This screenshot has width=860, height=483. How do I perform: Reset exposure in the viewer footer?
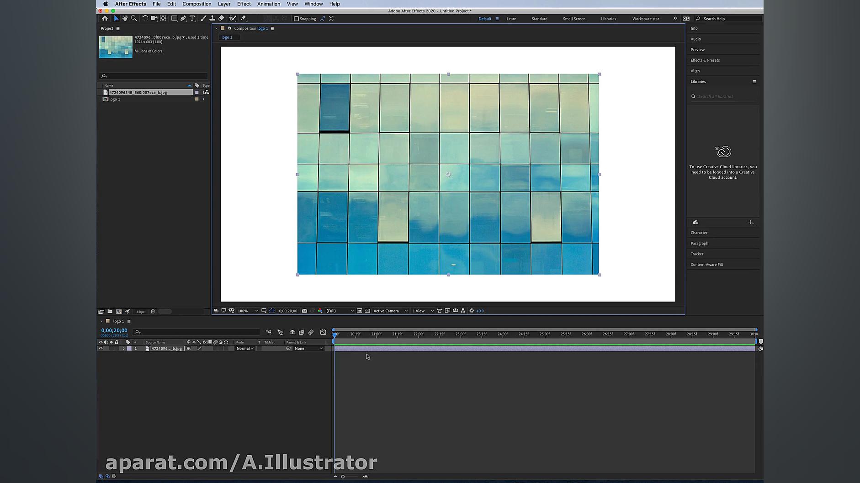[x=472, y=311]
